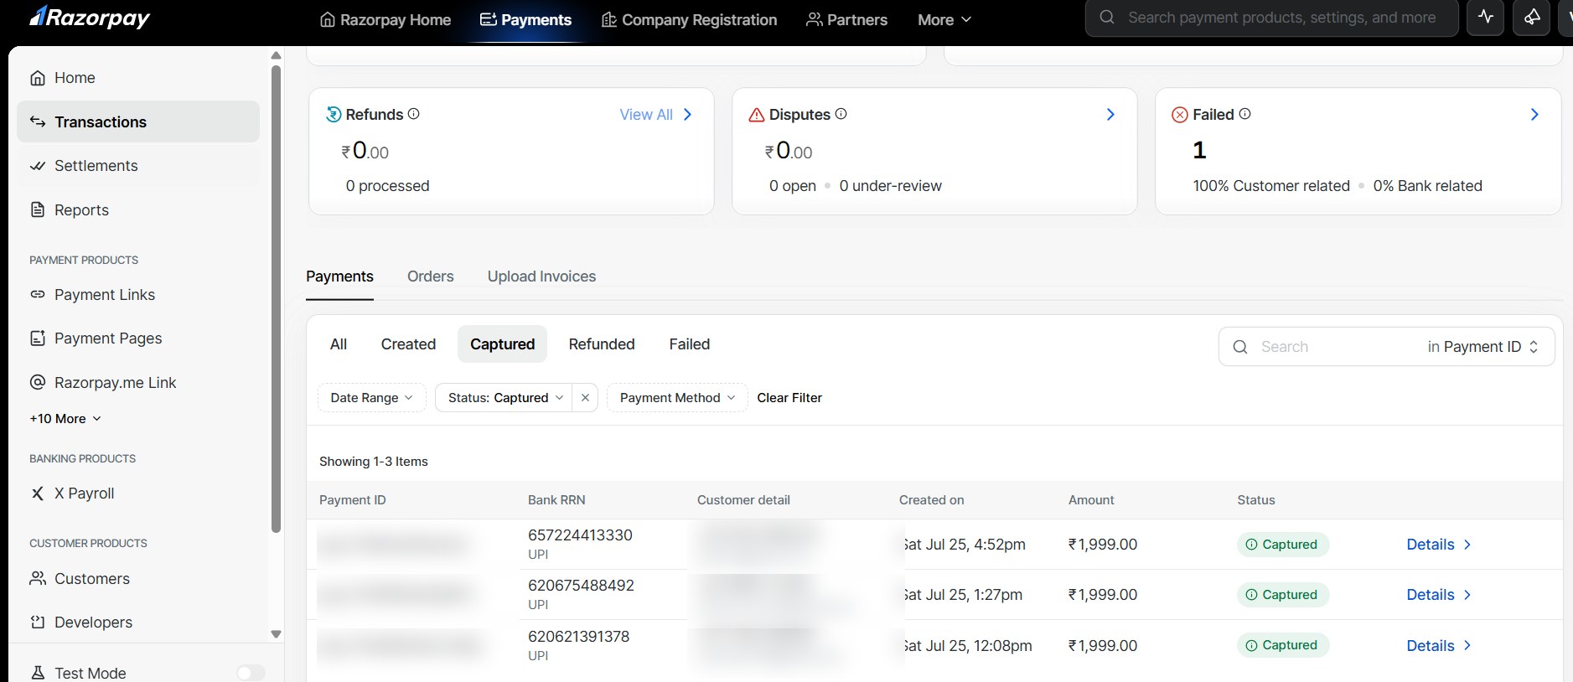Click the search magnifier icon in top bar

1107,18
